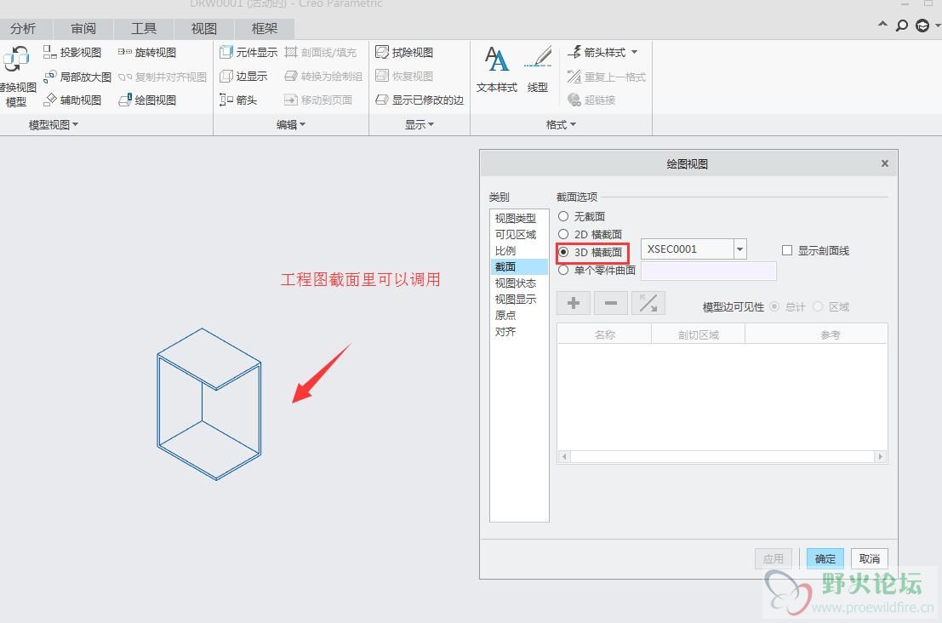Click the Apply (应用) button
The image size is (942, 623).
tap(774, 558)
